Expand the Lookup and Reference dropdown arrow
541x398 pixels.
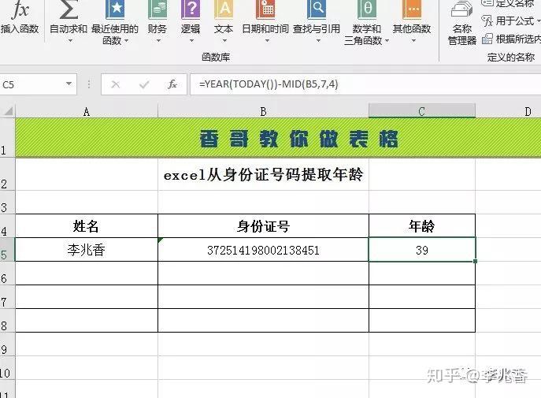coord(318,41)
